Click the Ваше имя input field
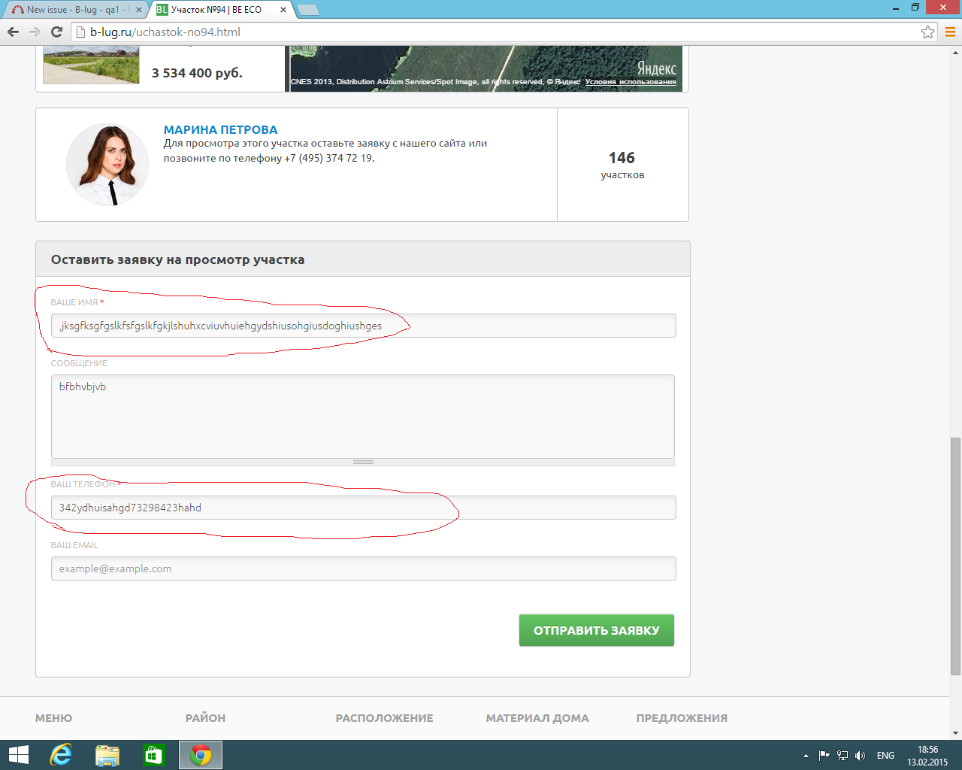962x770 pixels. (363, 326)
